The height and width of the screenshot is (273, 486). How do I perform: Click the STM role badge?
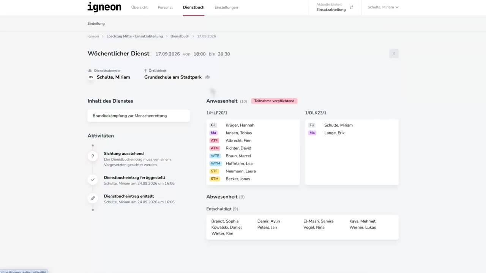click(215, 179)
